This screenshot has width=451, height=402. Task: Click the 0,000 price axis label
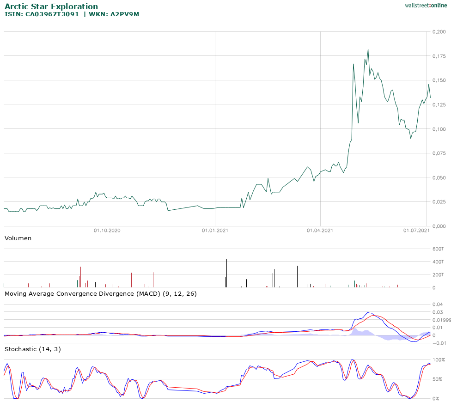pyautogui.click(x=439, y=226)
